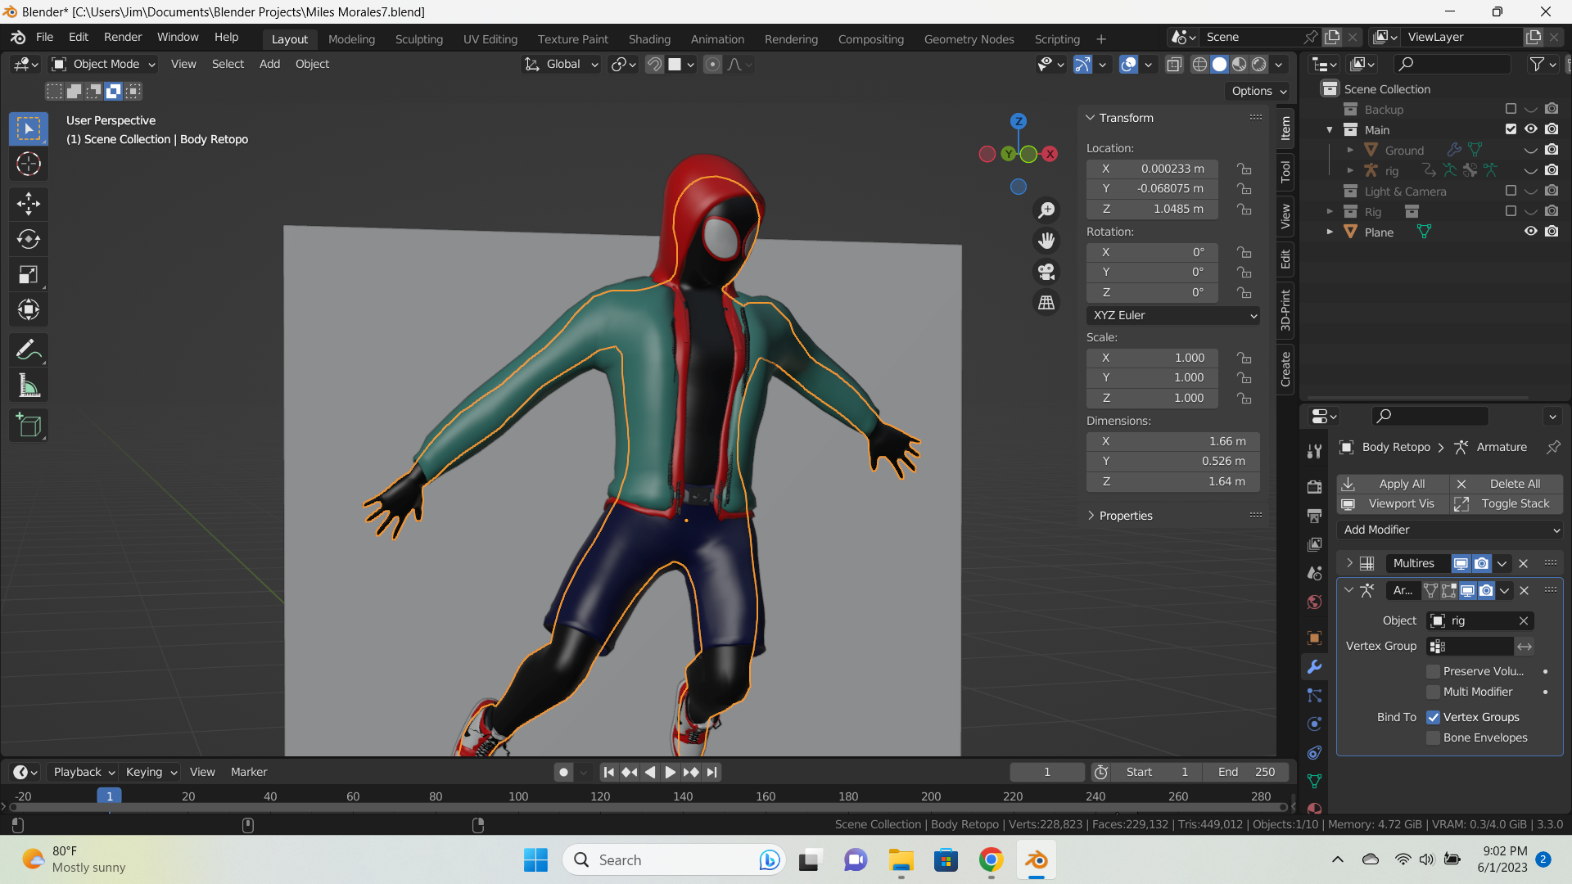
Task: Click the Toggle Stack button
Action: (x=1507, y=504)
